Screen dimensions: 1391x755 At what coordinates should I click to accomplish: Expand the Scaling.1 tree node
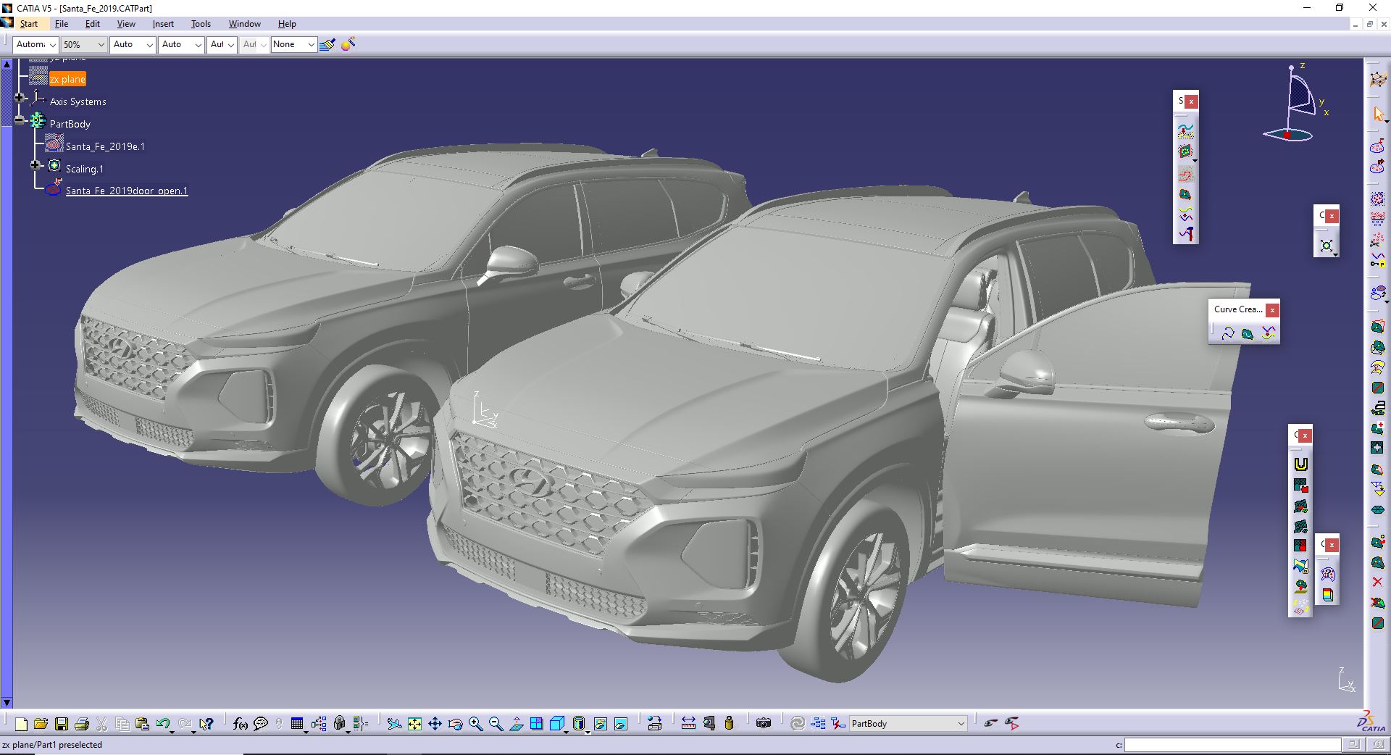35,164
